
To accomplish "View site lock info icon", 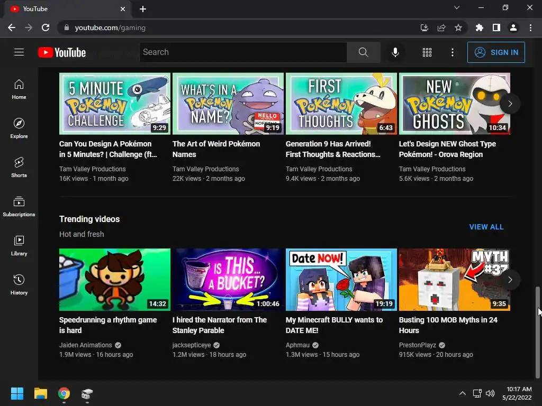I will coord(66,27).
